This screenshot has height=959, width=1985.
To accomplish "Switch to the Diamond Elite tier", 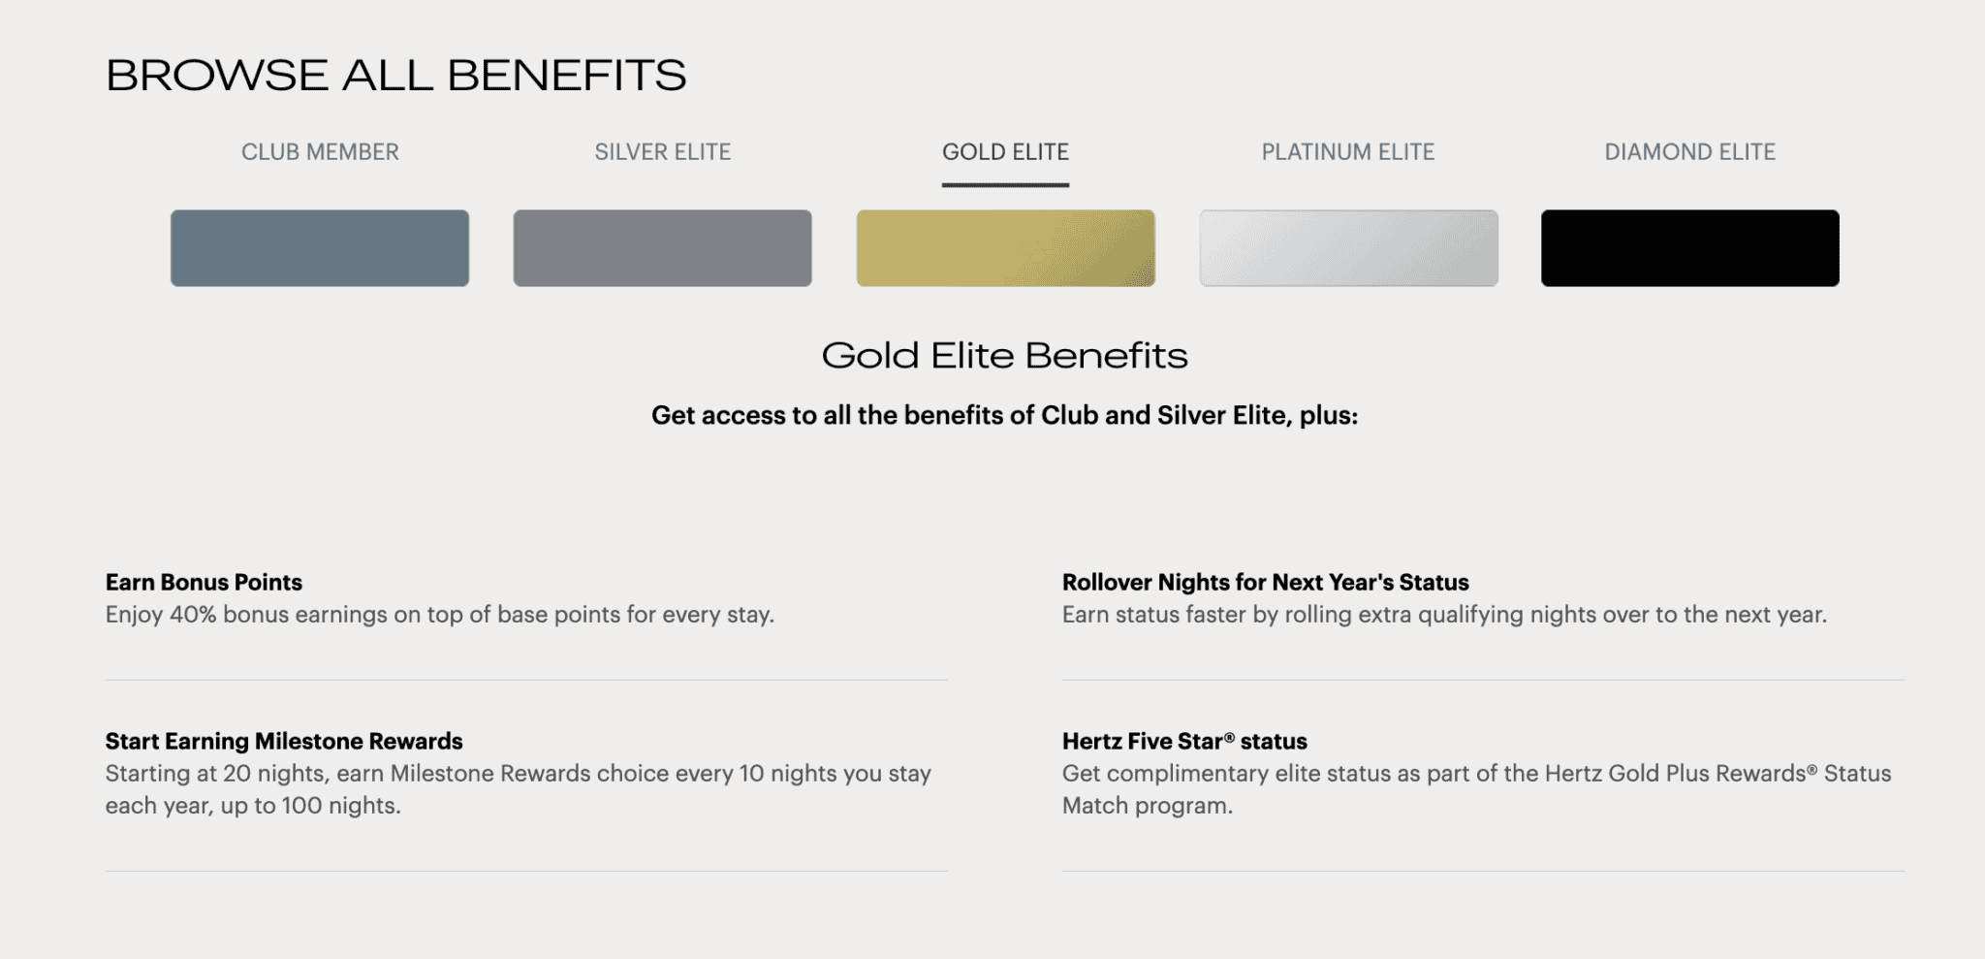I will [1689, 151].
